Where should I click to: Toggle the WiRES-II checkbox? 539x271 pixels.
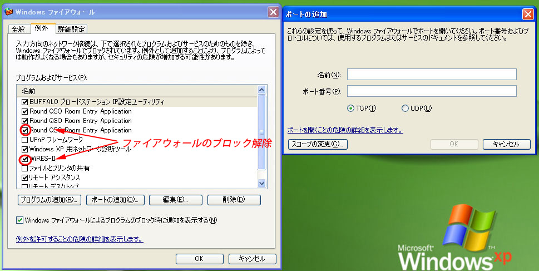(x=24, y=159)
